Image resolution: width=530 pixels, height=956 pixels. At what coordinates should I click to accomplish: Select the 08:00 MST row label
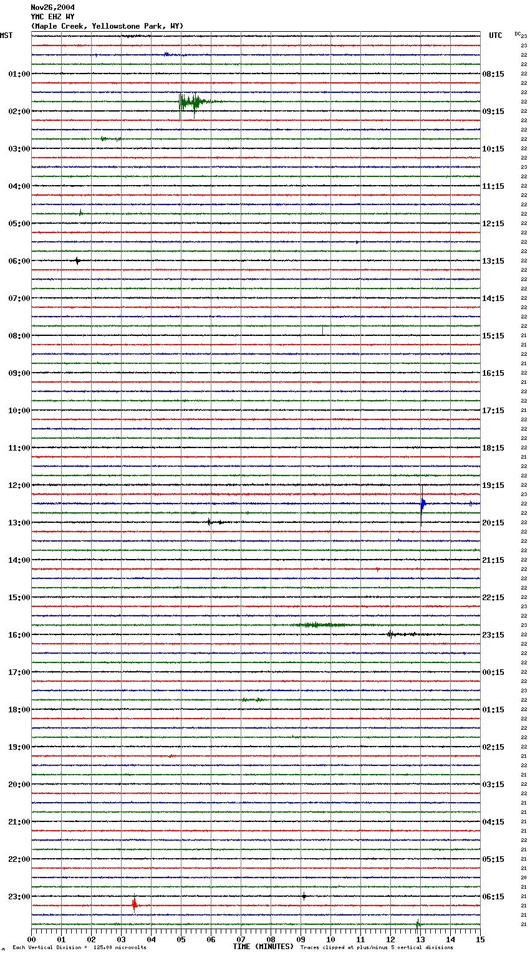pos(19,336)
